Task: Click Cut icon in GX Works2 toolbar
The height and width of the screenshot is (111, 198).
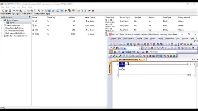Action: point(111,44)
